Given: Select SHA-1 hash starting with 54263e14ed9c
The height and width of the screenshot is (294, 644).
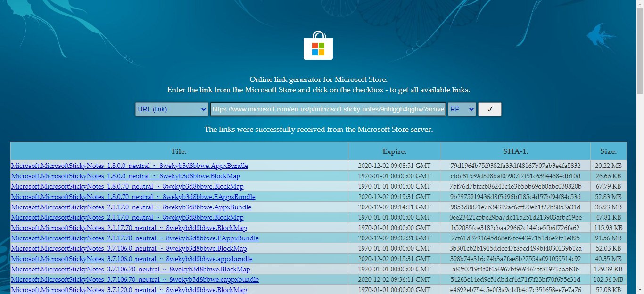Looking at the screenshot, I should tap(515, 279).
